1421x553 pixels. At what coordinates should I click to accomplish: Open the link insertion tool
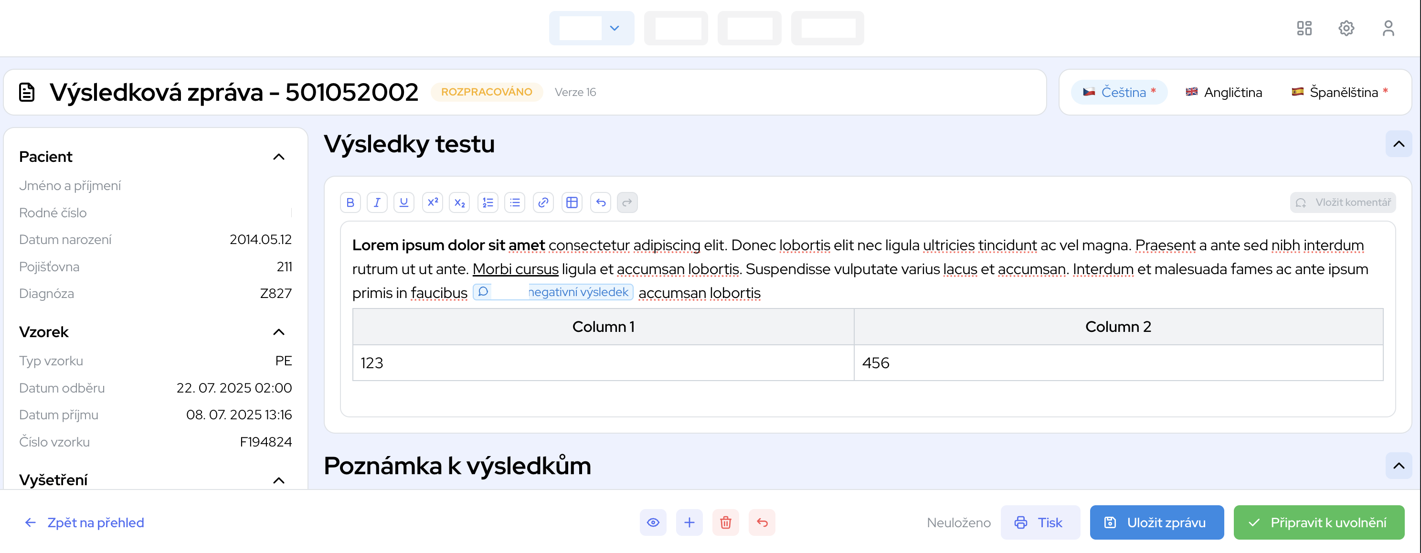coord(543,202)
